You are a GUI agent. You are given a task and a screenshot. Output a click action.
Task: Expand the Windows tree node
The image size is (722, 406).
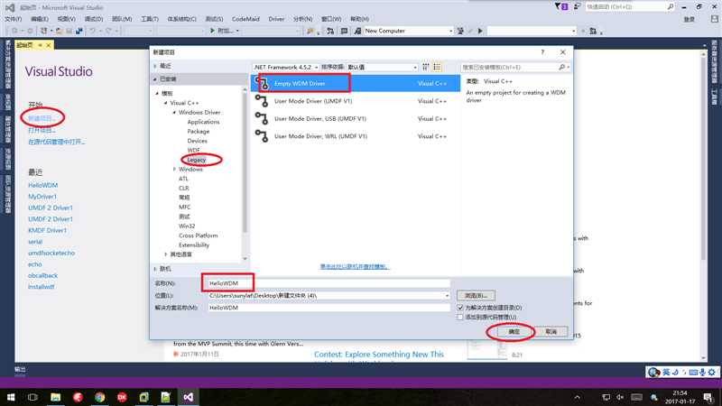174,170
